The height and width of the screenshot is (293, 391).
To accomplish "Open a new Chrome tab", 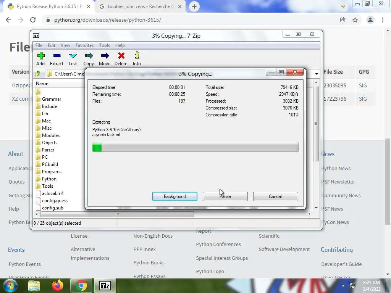I will pyautogui.click(x=194, y=6).
